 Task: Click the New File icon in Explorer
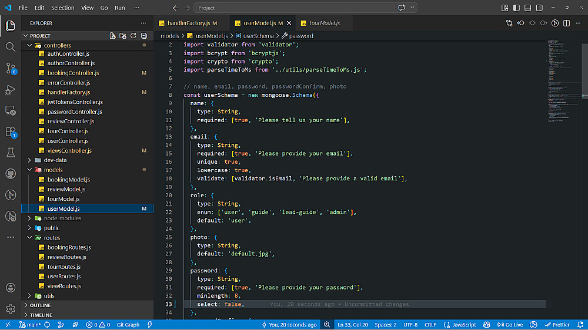(x=112, y=36)
